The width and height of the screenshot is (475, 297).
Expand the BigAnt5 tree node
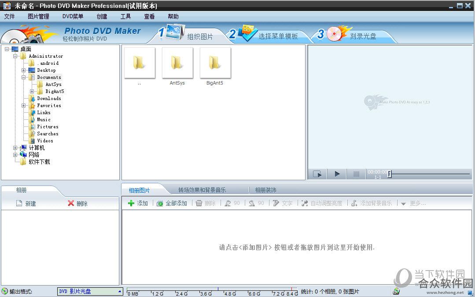tap(32, 91)
